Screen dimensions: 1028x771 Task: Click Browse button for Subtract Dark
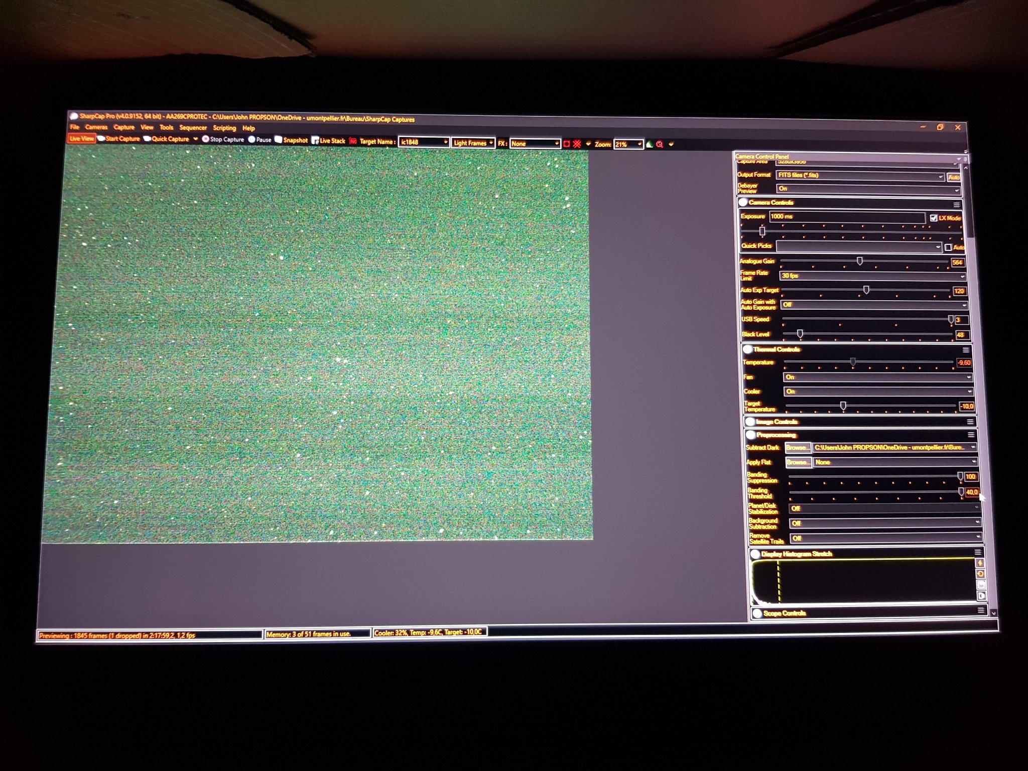click(x=797, y=448)
